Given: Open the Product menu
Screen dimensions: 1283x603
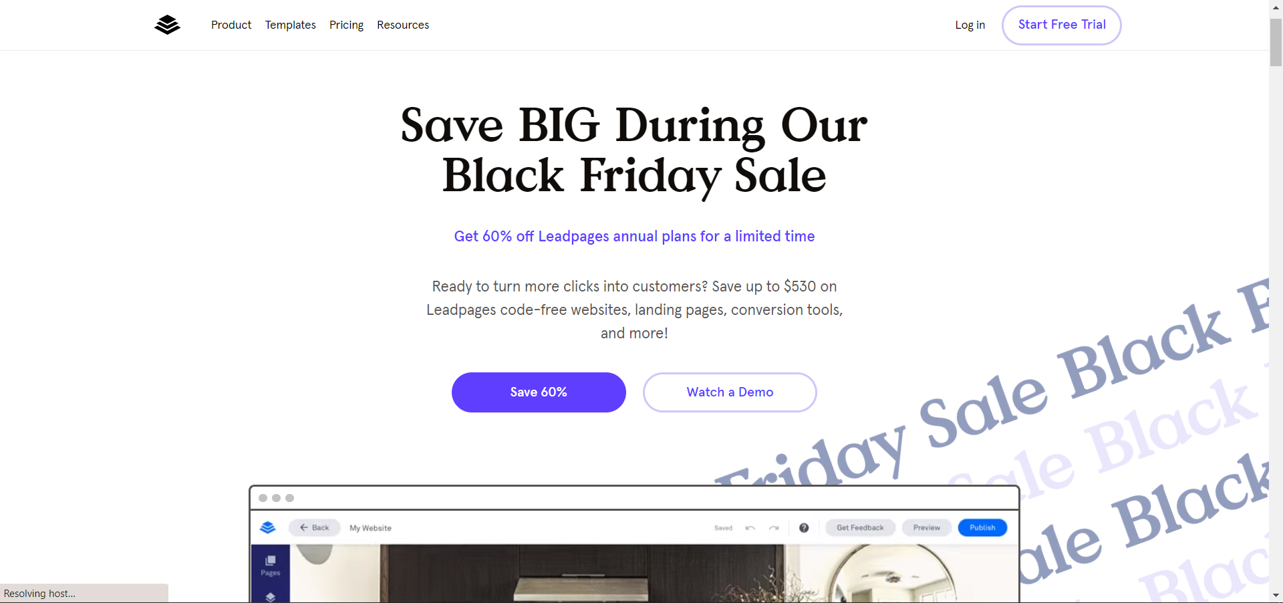Looking at the screenshot, I should tap(231, 25).
